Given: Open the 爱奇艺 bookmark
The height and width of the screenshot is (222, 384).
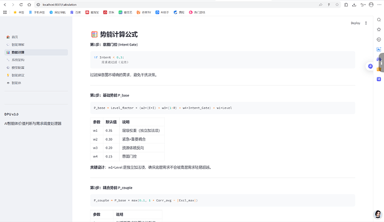Looking at the screenshot, I should pos(125,12).
